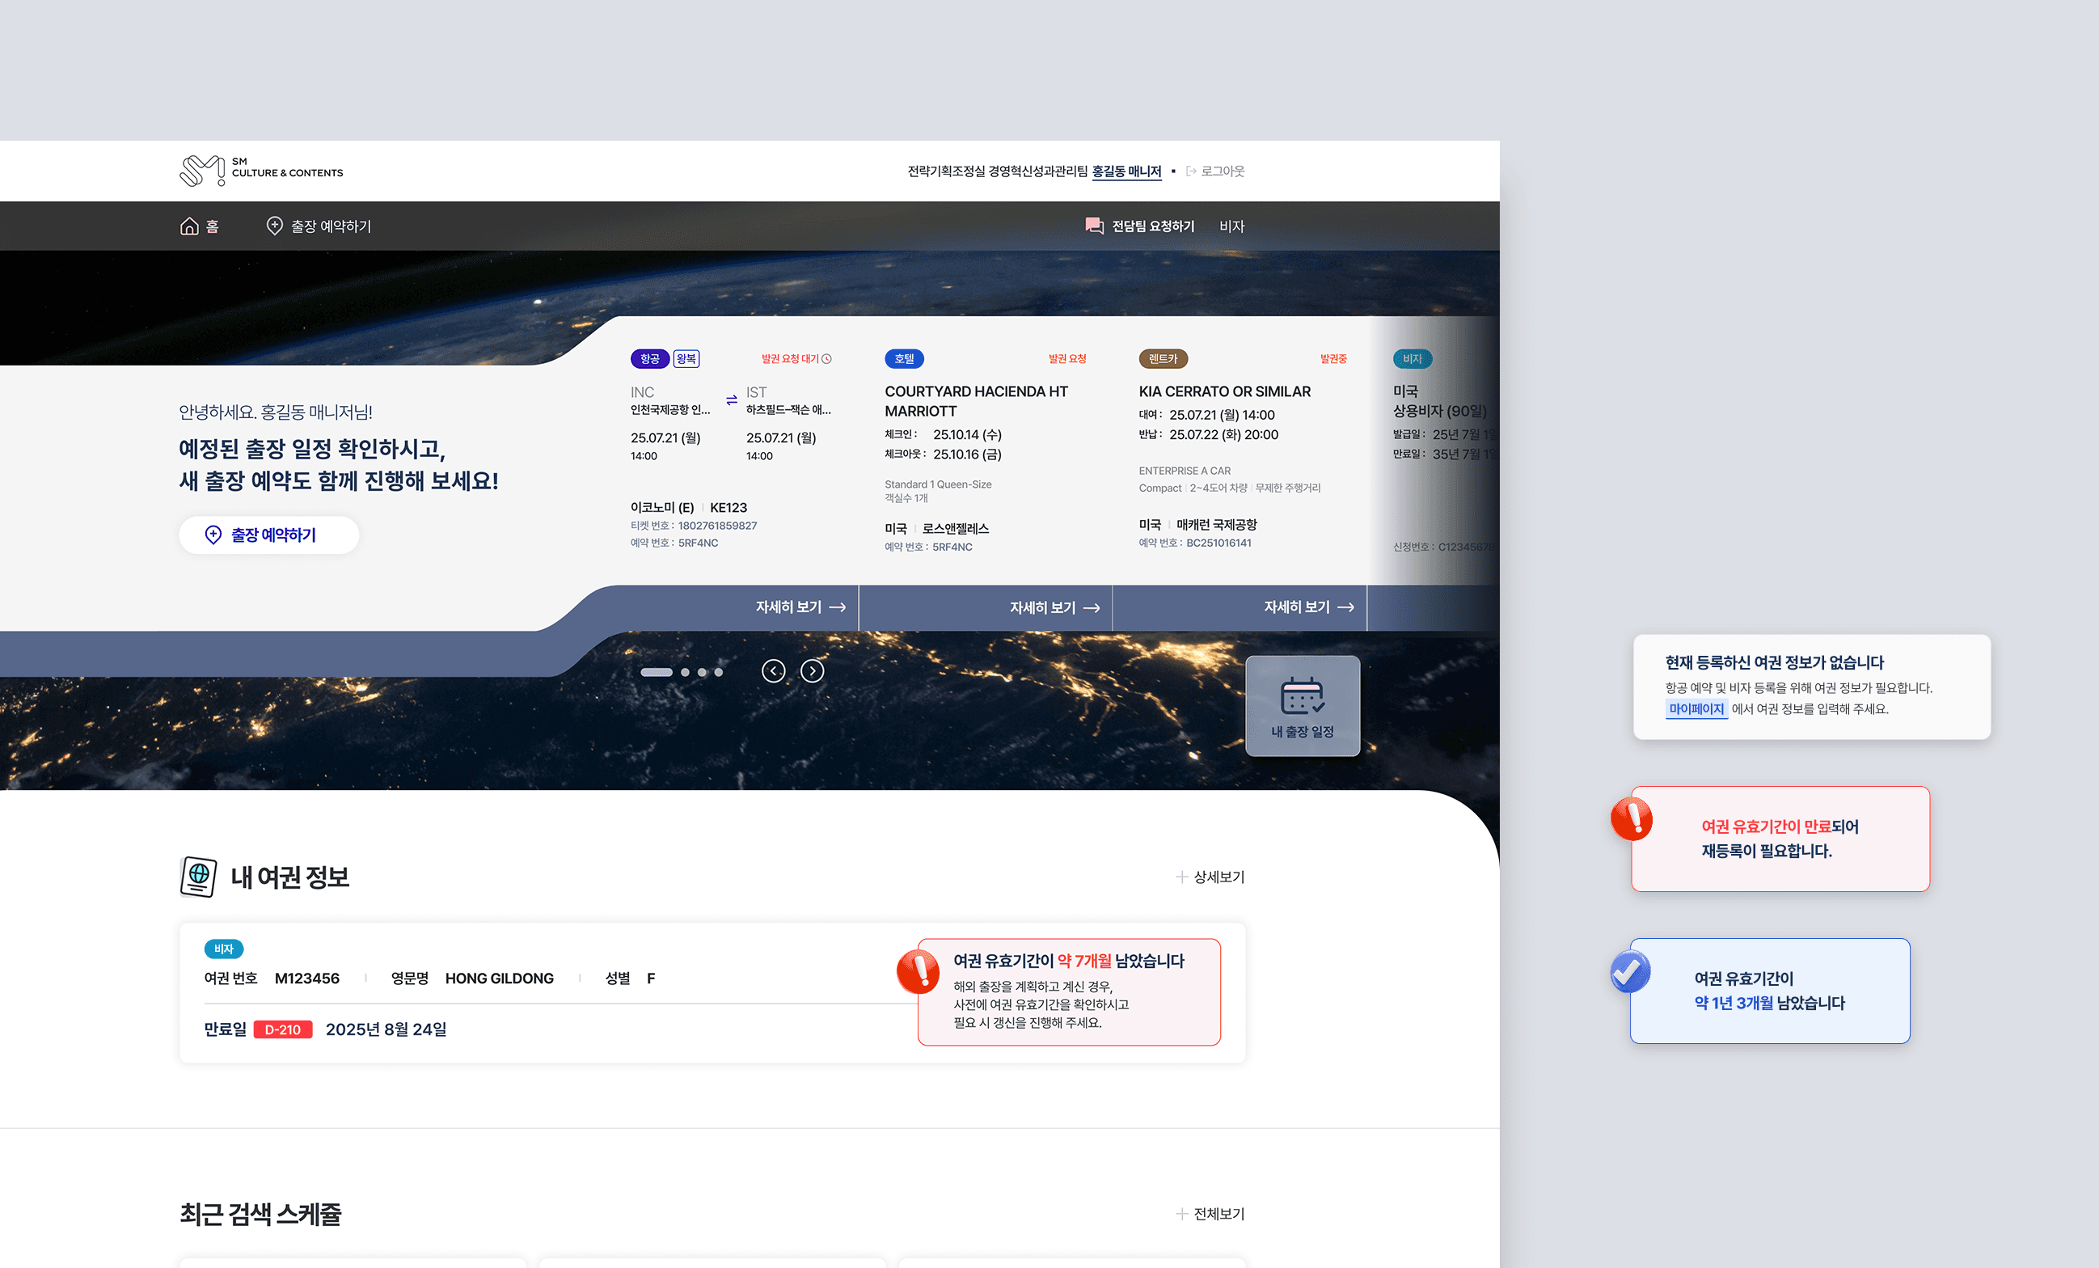Select the active first carousel page indicator
The height and width of the screenshot is (1268, 2099).
(x=656, y=672)
